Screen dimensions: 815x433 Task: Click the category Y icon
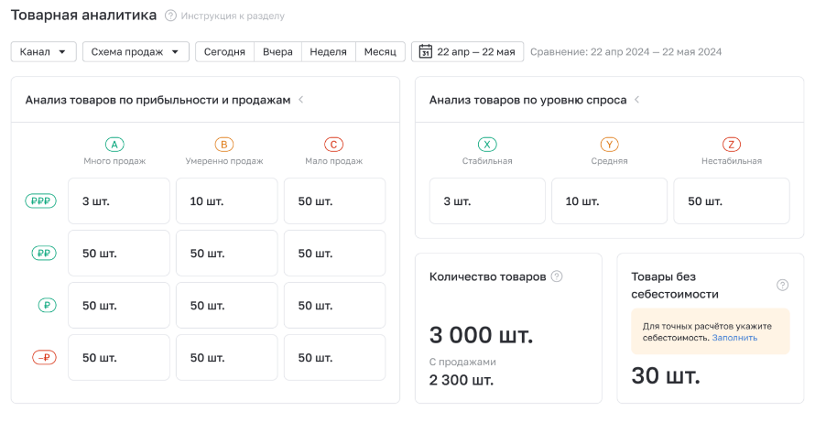click(609, 145)
